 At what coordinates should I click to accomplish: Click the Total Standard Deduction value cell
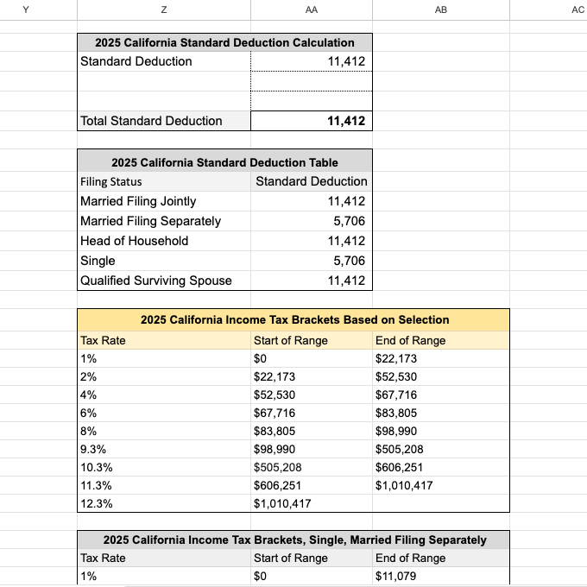[x=311, y=121]
